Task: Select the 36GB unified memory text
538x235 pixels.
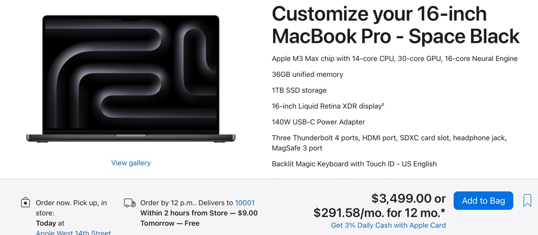Action: click(x=307, y=74)
